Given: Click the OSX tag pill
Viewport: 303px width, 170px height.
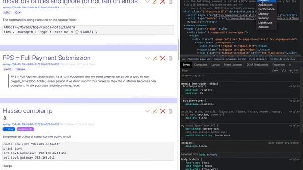Looking at the screenshot, I should (18, 13).
